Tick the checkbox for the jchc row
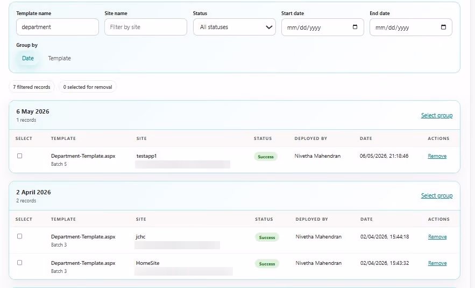 [20, 236]
